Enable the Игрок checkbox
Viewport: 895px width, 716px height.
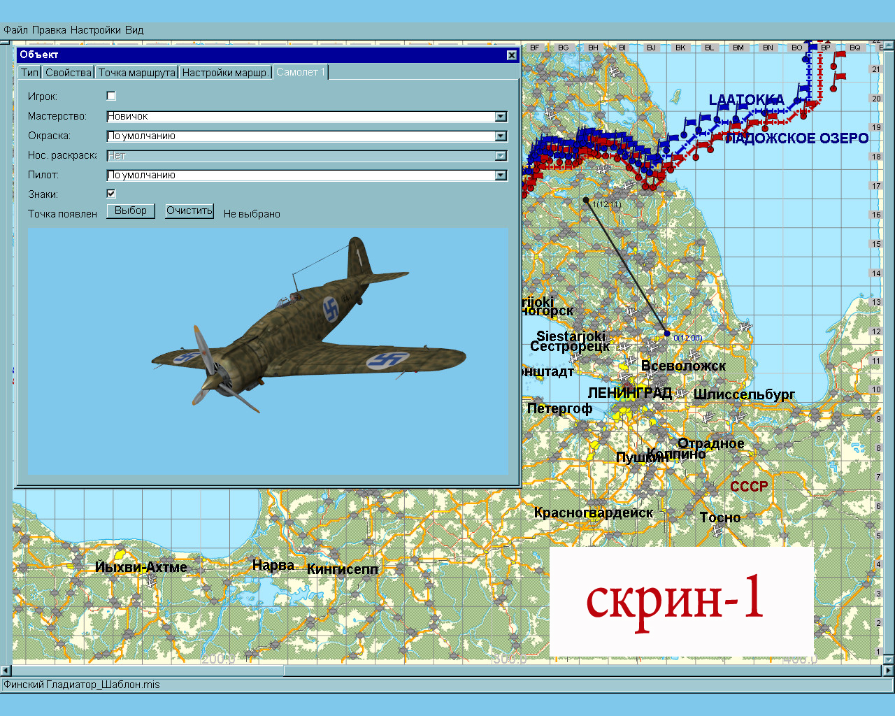(x=111, y=96)
